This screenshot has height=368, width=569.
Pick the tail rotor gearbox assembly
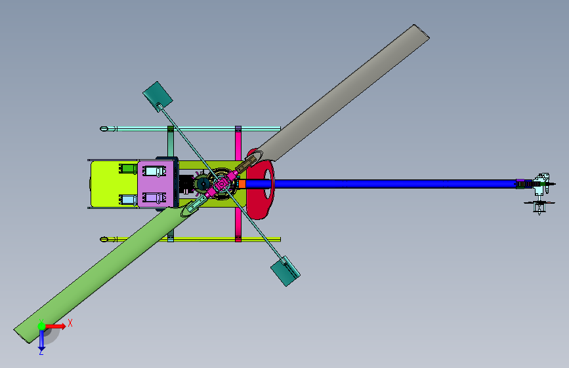[x=541, y=185]
